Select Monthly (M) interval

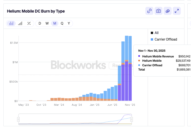[x=55, y=23]
